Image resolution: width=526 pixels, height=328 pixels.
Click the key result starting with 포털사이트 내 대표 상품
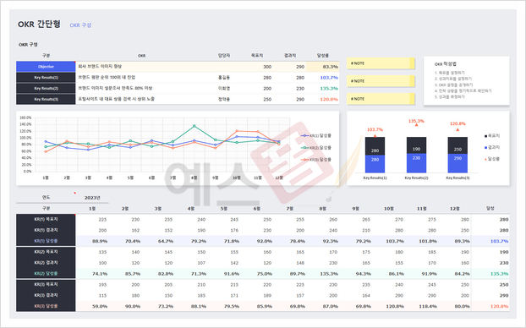(x=117, y=99)
